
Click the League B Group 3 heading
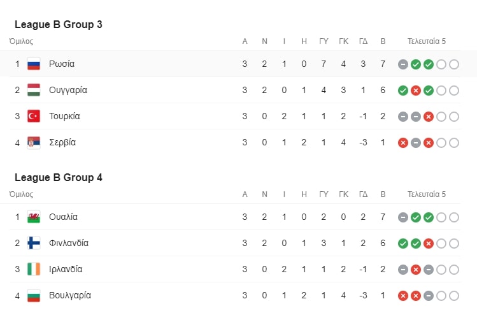click(x=59, y=24)
